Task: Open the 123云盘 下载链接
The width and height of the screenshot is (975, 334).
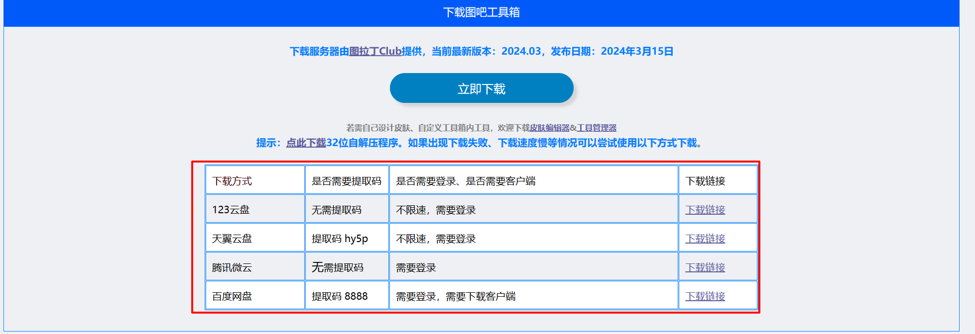Action: pyautogui.click(x=705, y=210)
